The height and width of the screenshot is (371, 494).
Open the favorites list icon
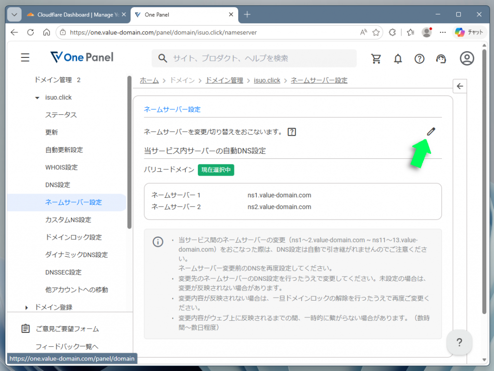click(411, 32)
